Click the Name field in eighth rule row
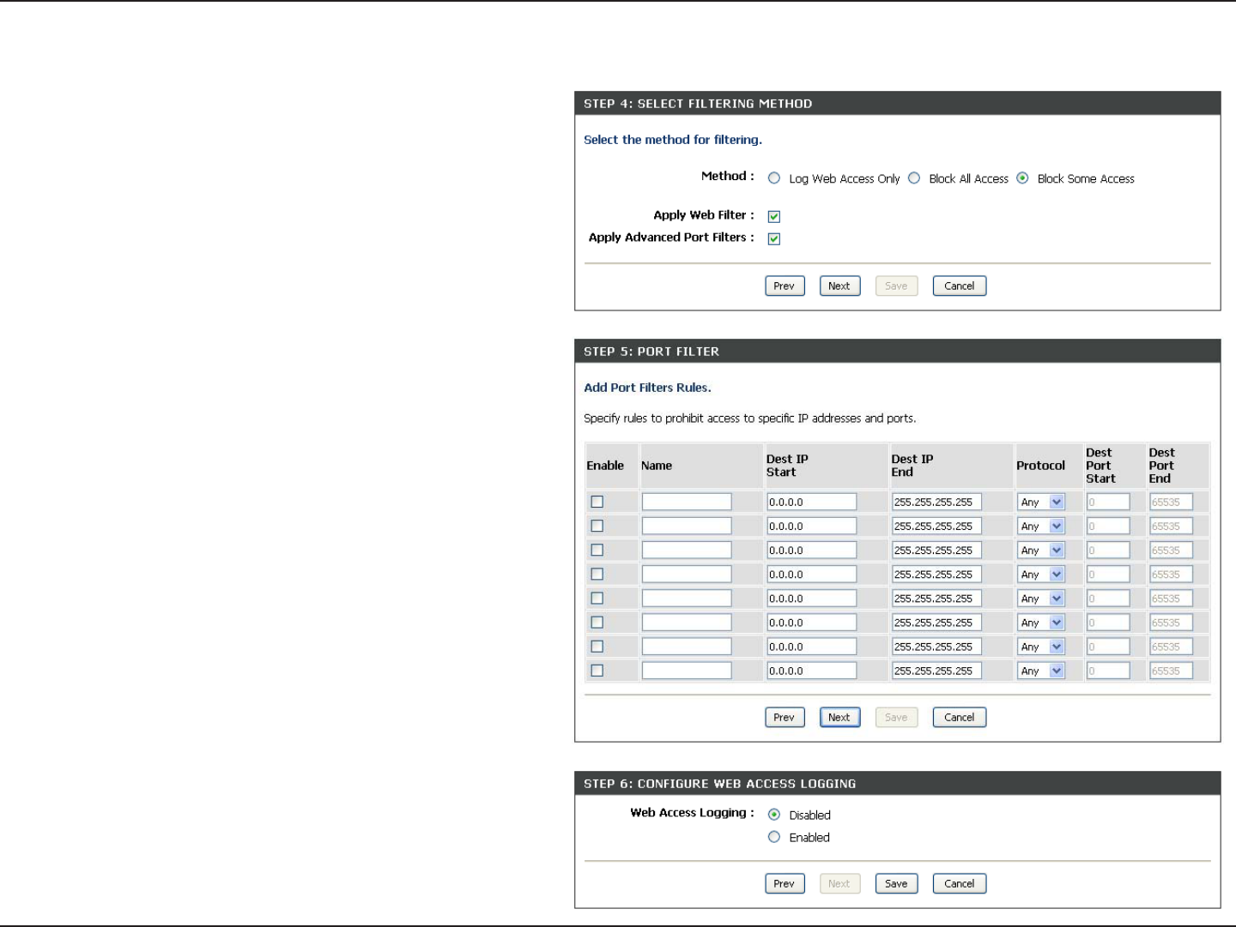Viewport: 1236px width, 927px height. (x=687, y=671)
